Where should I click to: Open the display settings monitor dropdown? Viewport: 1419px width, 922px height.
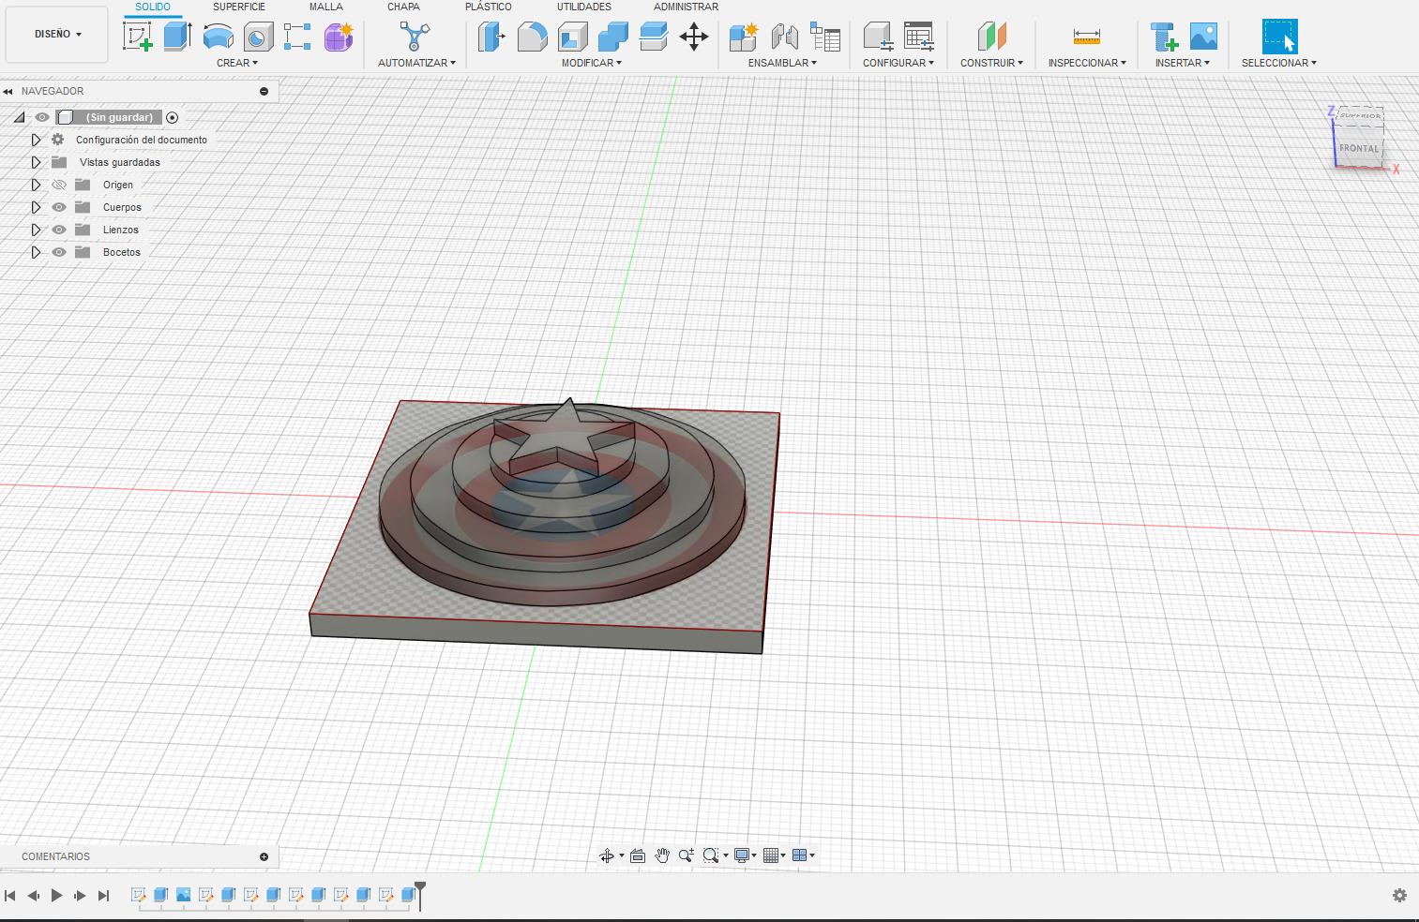click(745, 855)
